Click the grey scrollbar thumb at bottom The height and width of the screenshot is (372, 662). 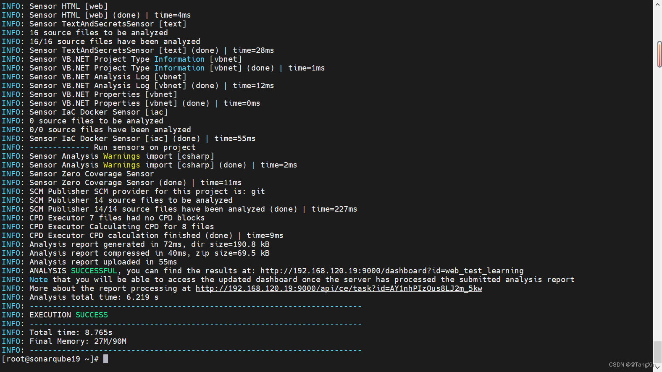click(x=657, y=351)
